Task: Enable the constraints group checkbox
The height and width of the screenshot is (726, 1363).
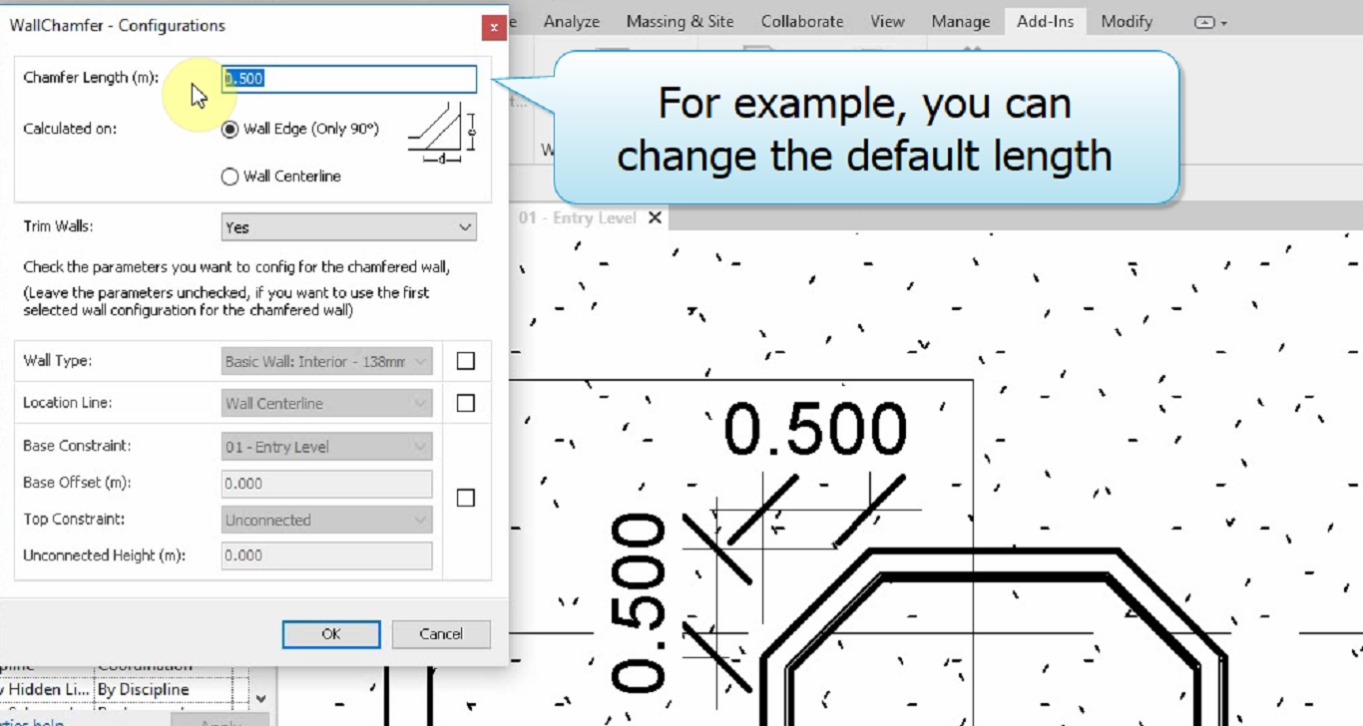Action: (466, 498)
